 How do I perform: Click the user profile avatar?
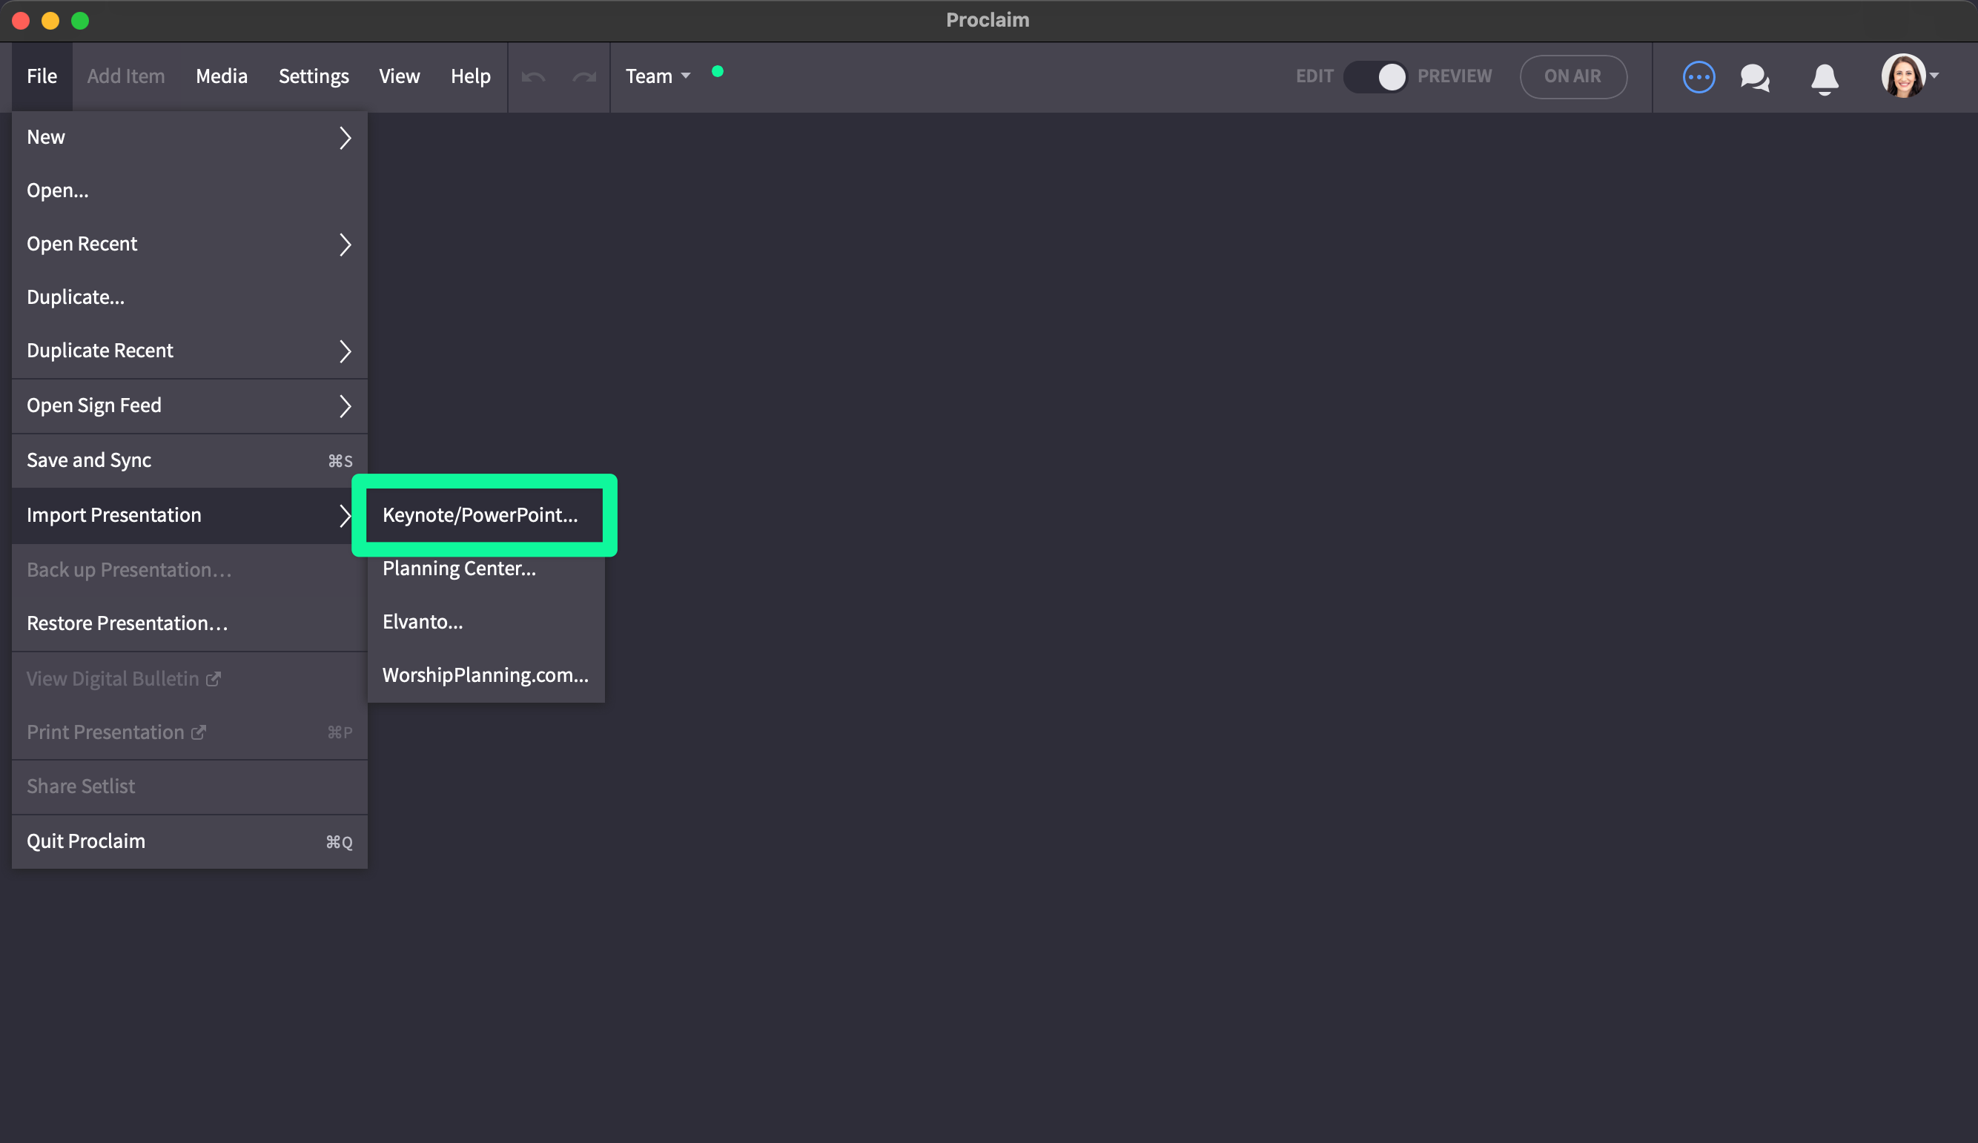click(1902, 76)
